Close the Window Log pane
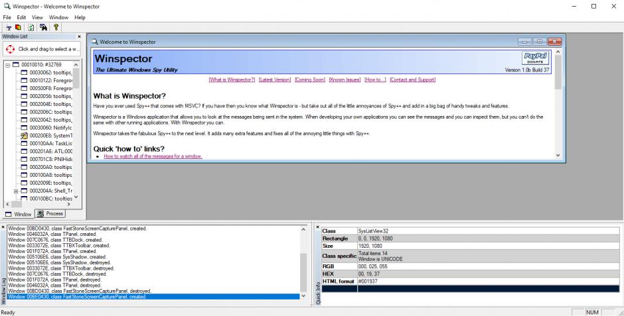Screen dimensions: 624x316 click(x=3, y=227)
